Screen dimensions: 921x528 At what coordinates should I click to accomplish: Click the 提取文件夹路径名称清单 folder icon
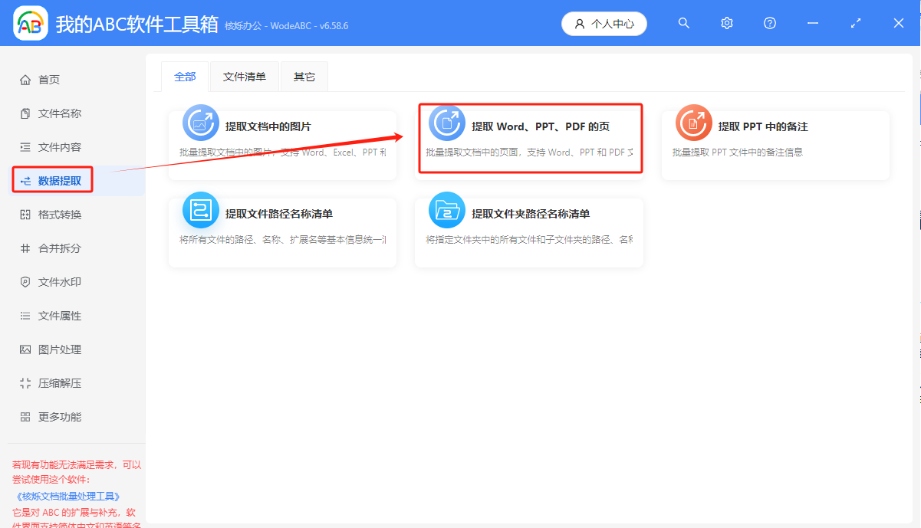point(446,210)
